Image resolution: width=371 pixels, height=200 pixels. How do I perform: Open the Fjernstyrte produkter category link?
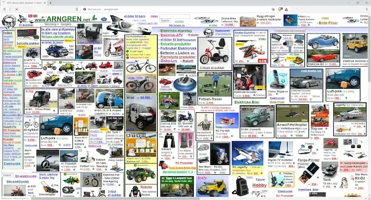[x=178, y=57]
